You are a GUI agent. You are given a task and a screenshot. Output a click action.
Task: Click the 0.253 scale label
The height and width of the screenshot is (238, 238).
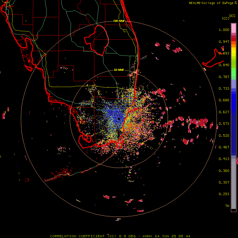(224, 194)
